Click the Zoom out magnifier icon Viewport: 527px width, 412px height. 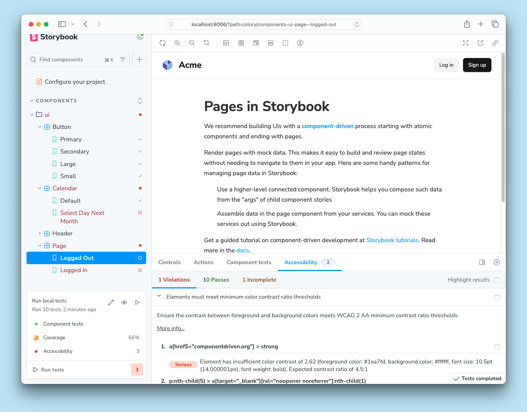point(192,43)
